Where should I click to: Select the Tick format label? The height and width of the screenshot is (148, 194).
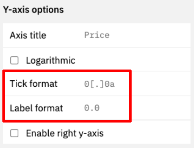34,83
